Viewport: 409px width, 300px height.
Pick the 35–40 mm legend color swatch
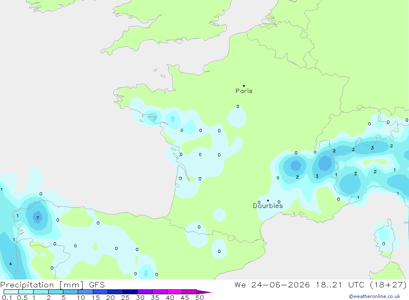point(160,292)
